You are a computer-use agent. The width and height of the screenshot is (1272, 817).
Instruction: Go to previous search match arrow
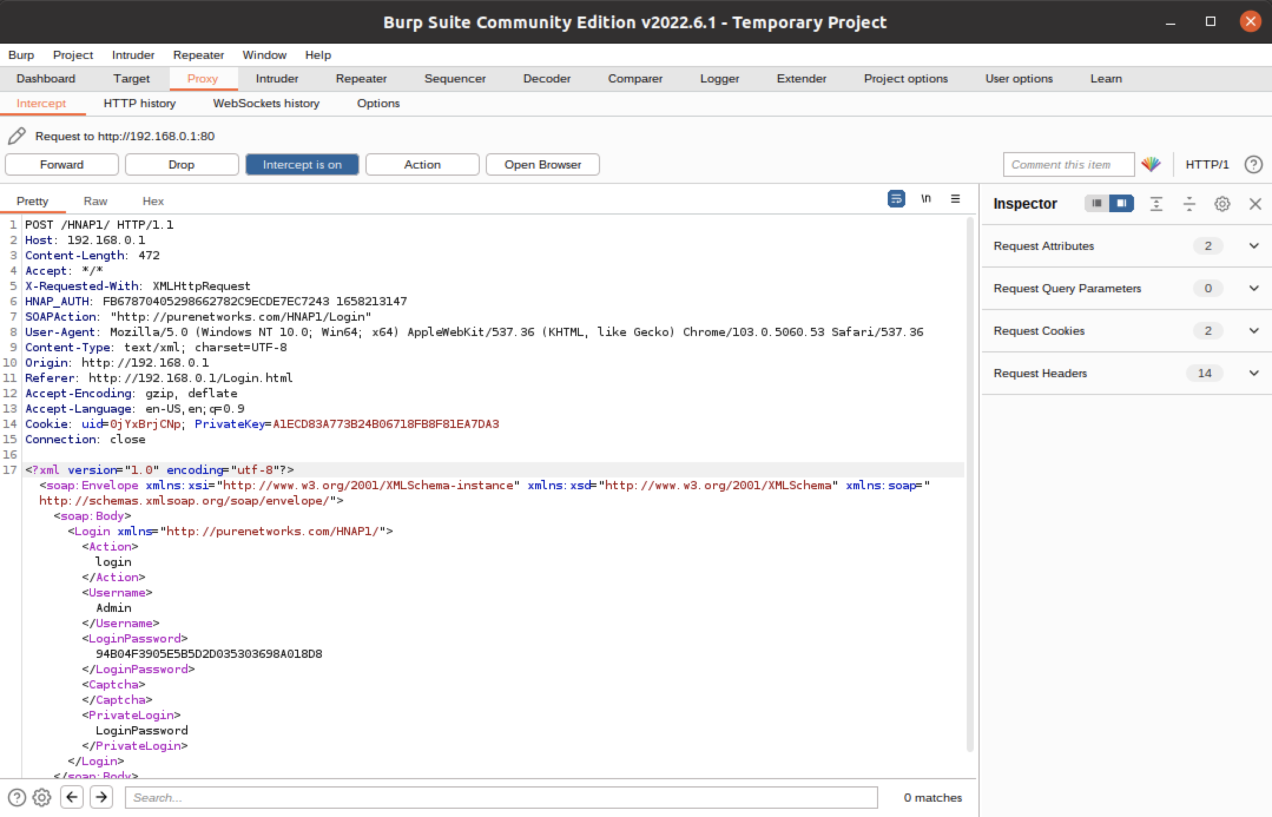coord(72,797)
